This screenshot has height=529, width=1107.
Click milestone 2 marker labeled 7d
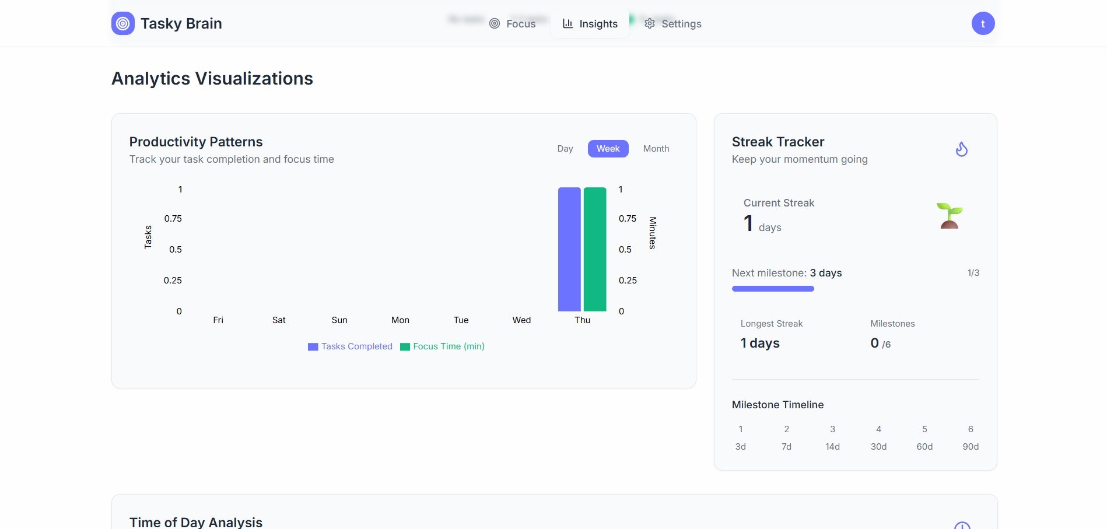[786, 437]
